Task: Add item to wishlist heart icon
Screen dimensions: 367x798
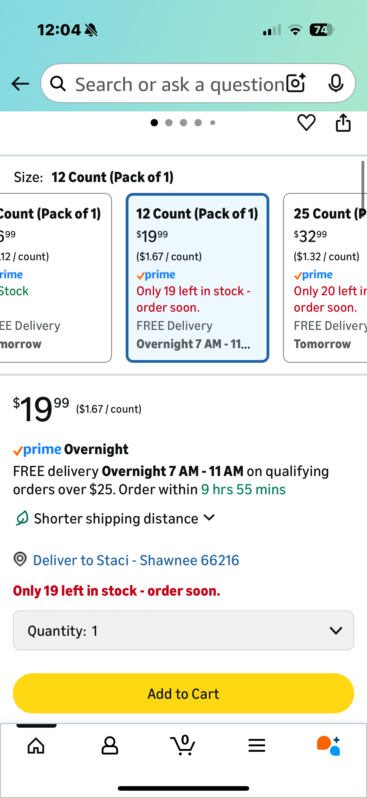Action: tap(306, 123)
